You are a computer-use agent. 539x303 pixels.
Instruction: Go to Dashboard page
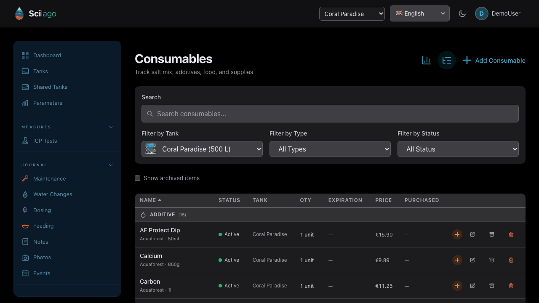[x=47, y=55]
